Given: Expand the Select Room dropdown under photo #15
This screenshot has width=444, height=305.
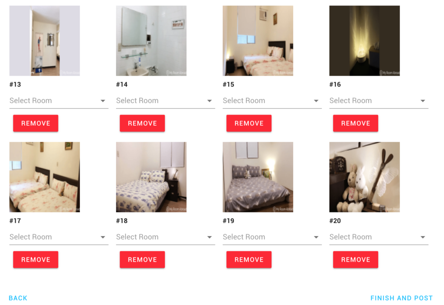Looking at the screenshot, I should point(272,101).
